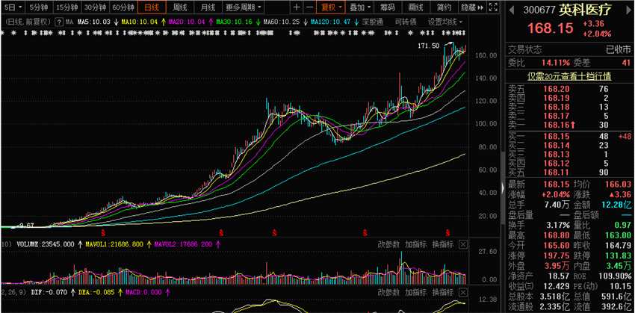Image resolution: width=635 pixels, height=313 pixels.
Task: Expand side panel via splitter arrow
Action: point(504,188)
